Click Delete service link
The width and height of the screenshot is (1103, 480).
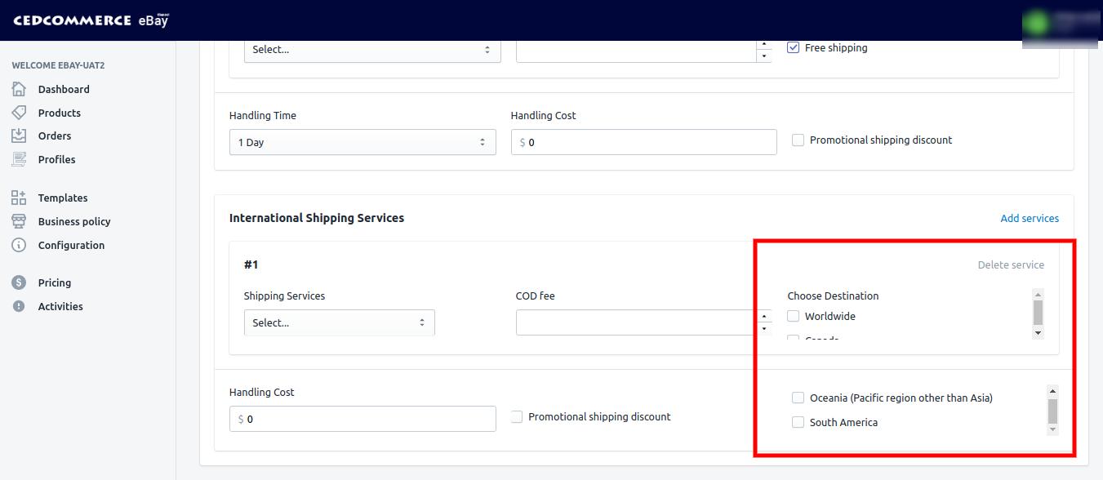coord(1011,264)
